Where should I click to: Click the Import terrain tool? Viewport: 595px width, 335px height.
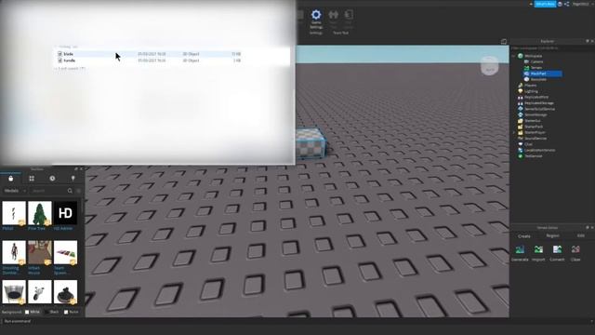coord(538,253)
